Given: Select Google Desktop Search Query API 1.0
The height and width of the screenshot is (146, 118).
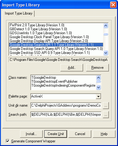Looking at the screenshot, I should click(56, 49).
